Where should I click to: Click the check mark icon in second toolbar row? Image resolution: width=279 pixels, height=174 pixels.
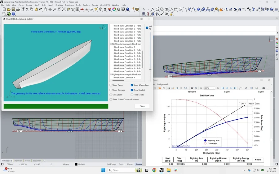[162, 14]
